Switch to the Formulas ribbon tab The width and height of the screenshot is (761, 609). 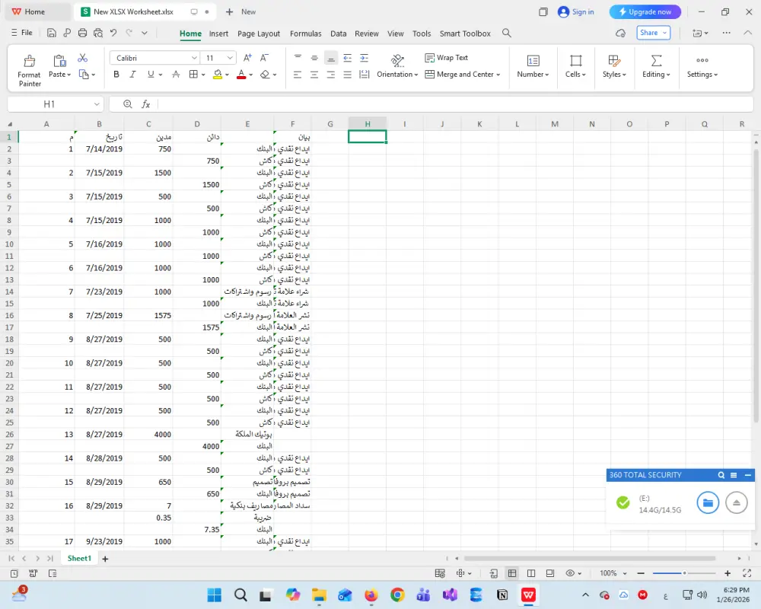tap(305, 33)
